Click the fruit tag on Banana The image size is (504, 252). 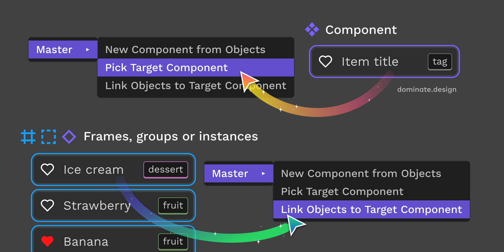click(173, 241)
